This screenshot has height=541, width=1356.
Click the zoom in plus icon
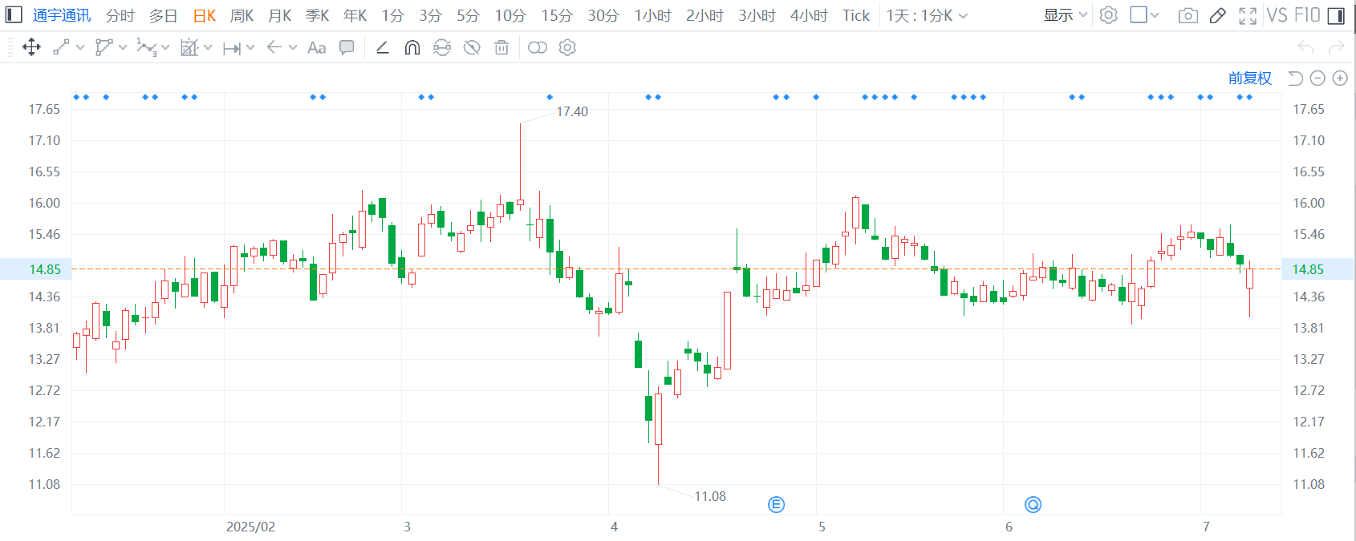click(1340, 78)
